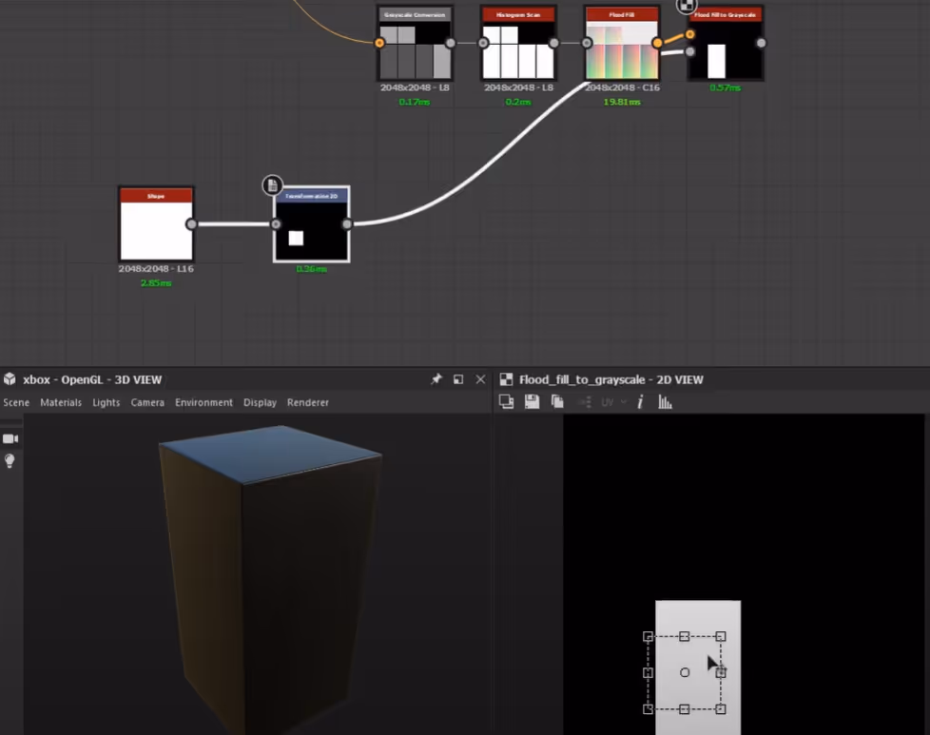This screenshot has height=735, width=930.
Task: Click the left-middle transform handle in 2D view
Action: click(x=649, y=672)
